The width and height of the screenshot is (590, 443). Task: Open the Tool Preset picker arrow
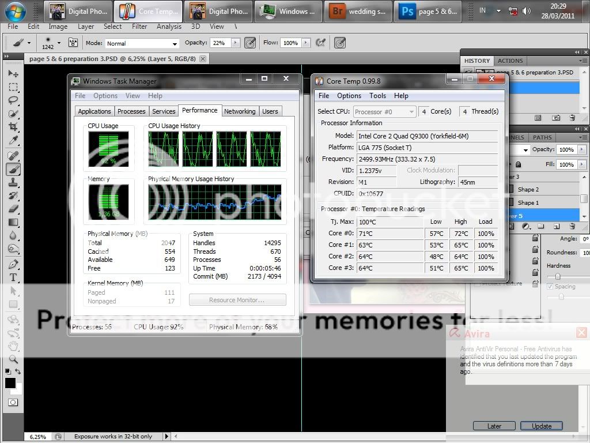click(x=29, y=43)
